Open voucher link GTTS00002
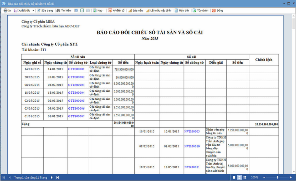 pos(76,77)
